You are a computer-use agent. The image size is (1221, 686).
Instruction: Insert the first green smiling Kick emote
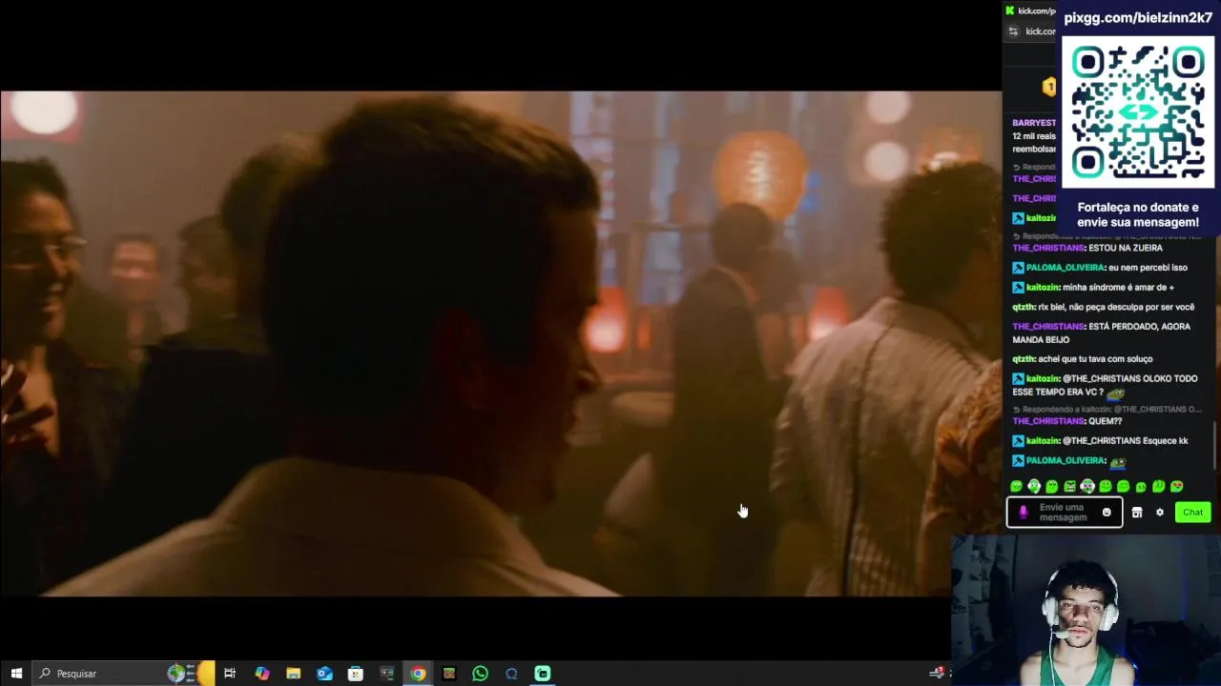(x=1016, y=487)
